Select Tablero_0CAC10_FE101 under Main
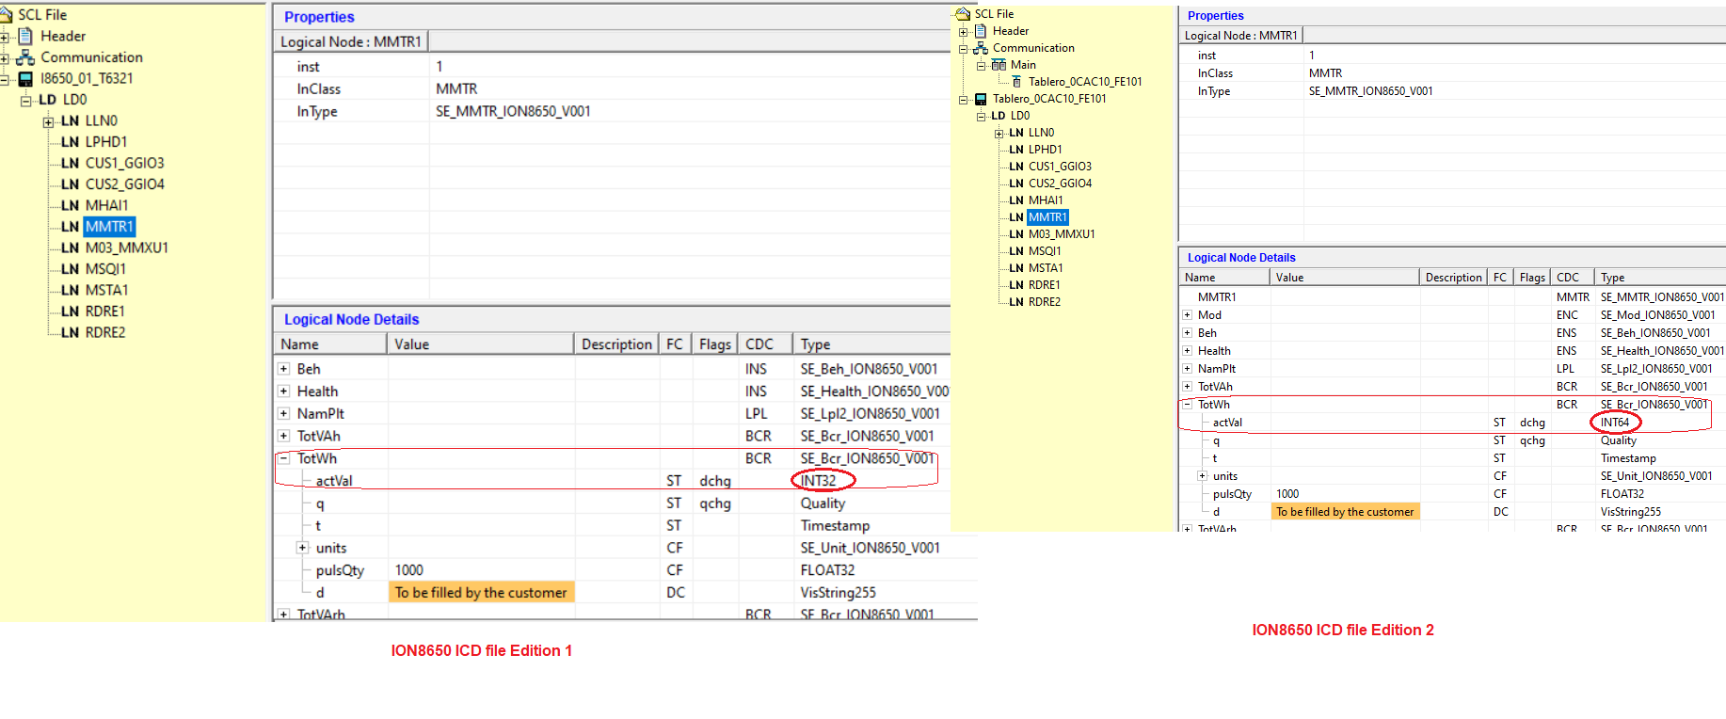This screenshot has height=719, width=1726. click(x=1085, y=82)
